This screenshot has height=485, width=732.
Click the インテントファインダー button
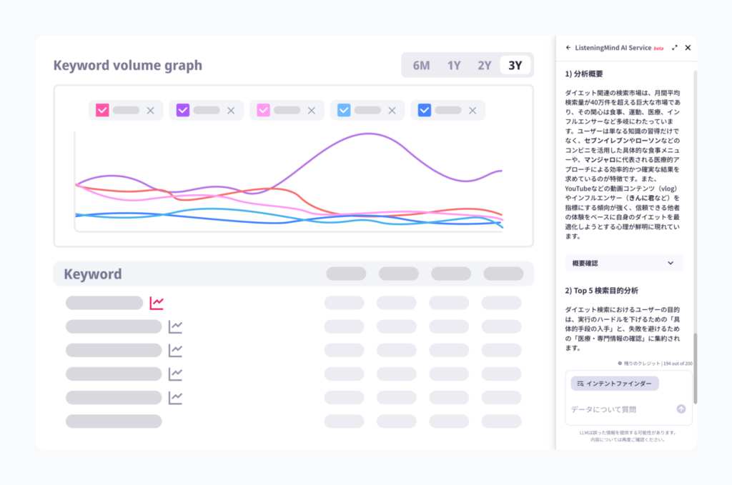click(615, 384)
